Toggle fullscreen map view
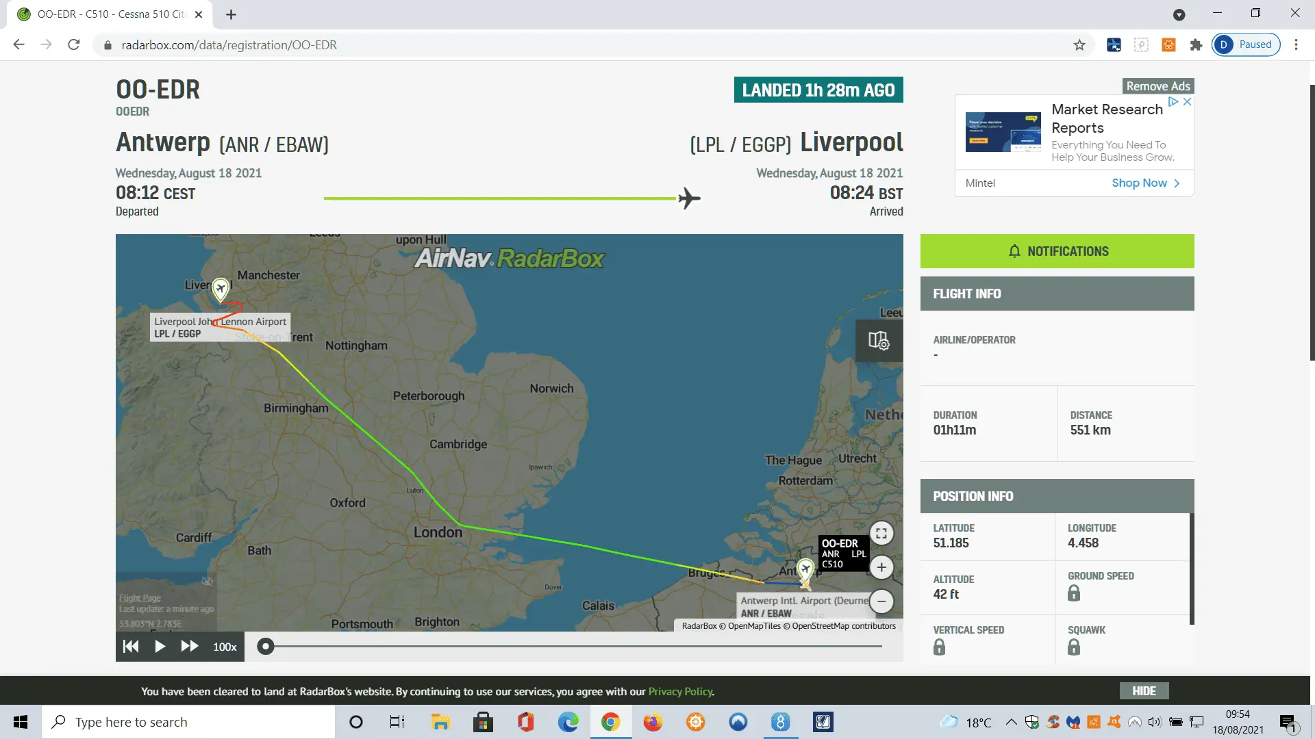Image resolution: width=1315 pixels, height=739 pixels. tap(881, 533)
